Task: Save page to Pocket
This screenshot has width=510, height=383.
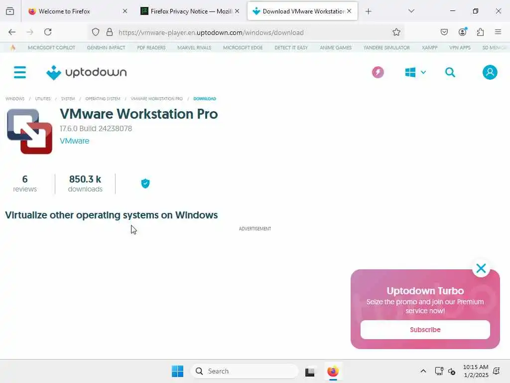Action: pos(444,32)
